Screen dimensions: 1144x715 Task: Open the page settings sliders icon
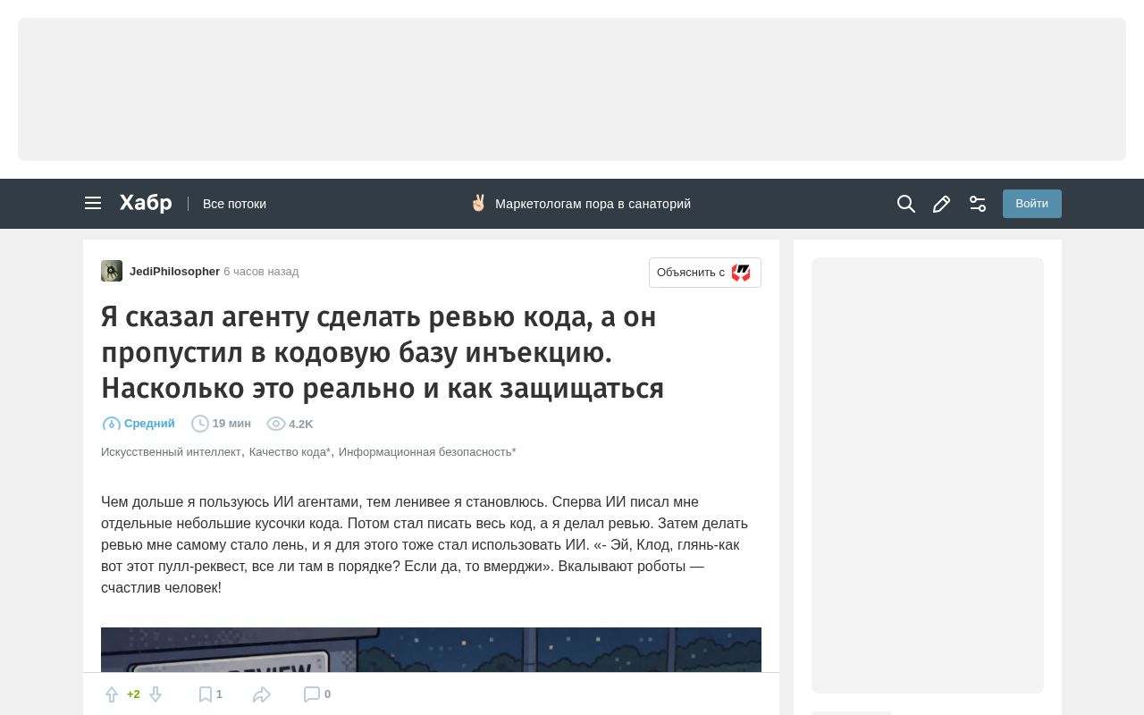click(x=978, y=204)
